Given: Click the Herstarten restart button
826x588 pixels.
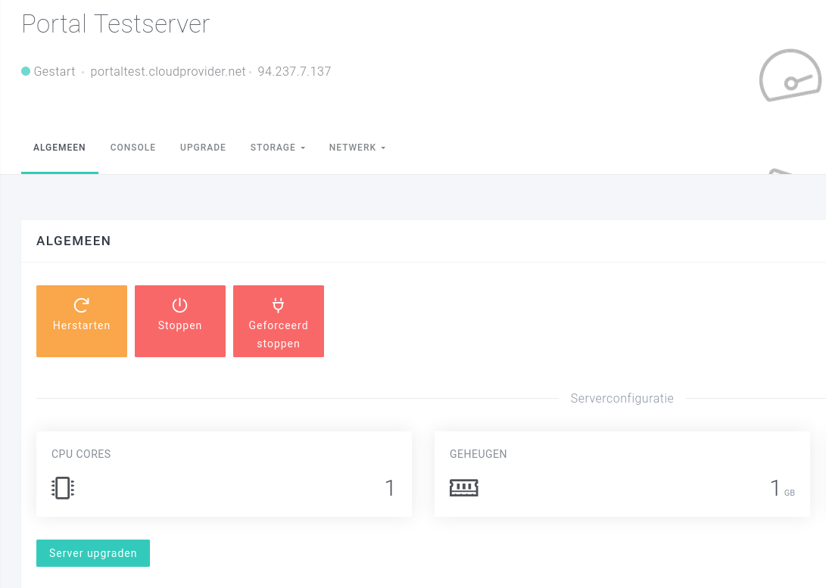Looking at the screenshot, I should [82, 321].
